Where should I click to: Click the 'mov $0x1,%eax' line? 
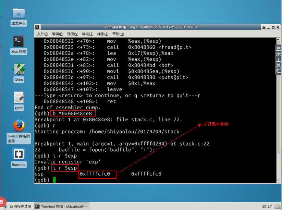point(99,84)
